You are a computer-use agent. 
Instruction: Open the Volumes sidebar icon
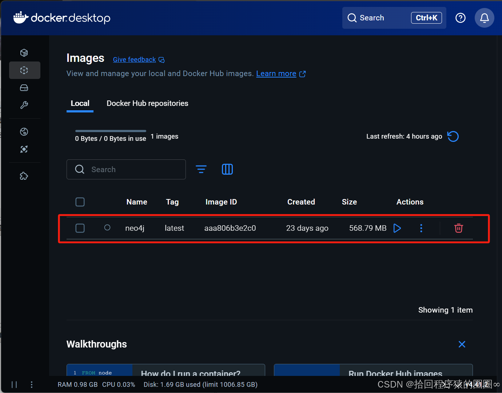pyautogui.click(x=24, y=88)
